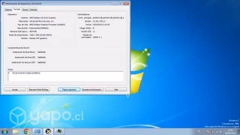Minimize the DirectX diagnostic window
240x135 pixels.
point(114,3)
